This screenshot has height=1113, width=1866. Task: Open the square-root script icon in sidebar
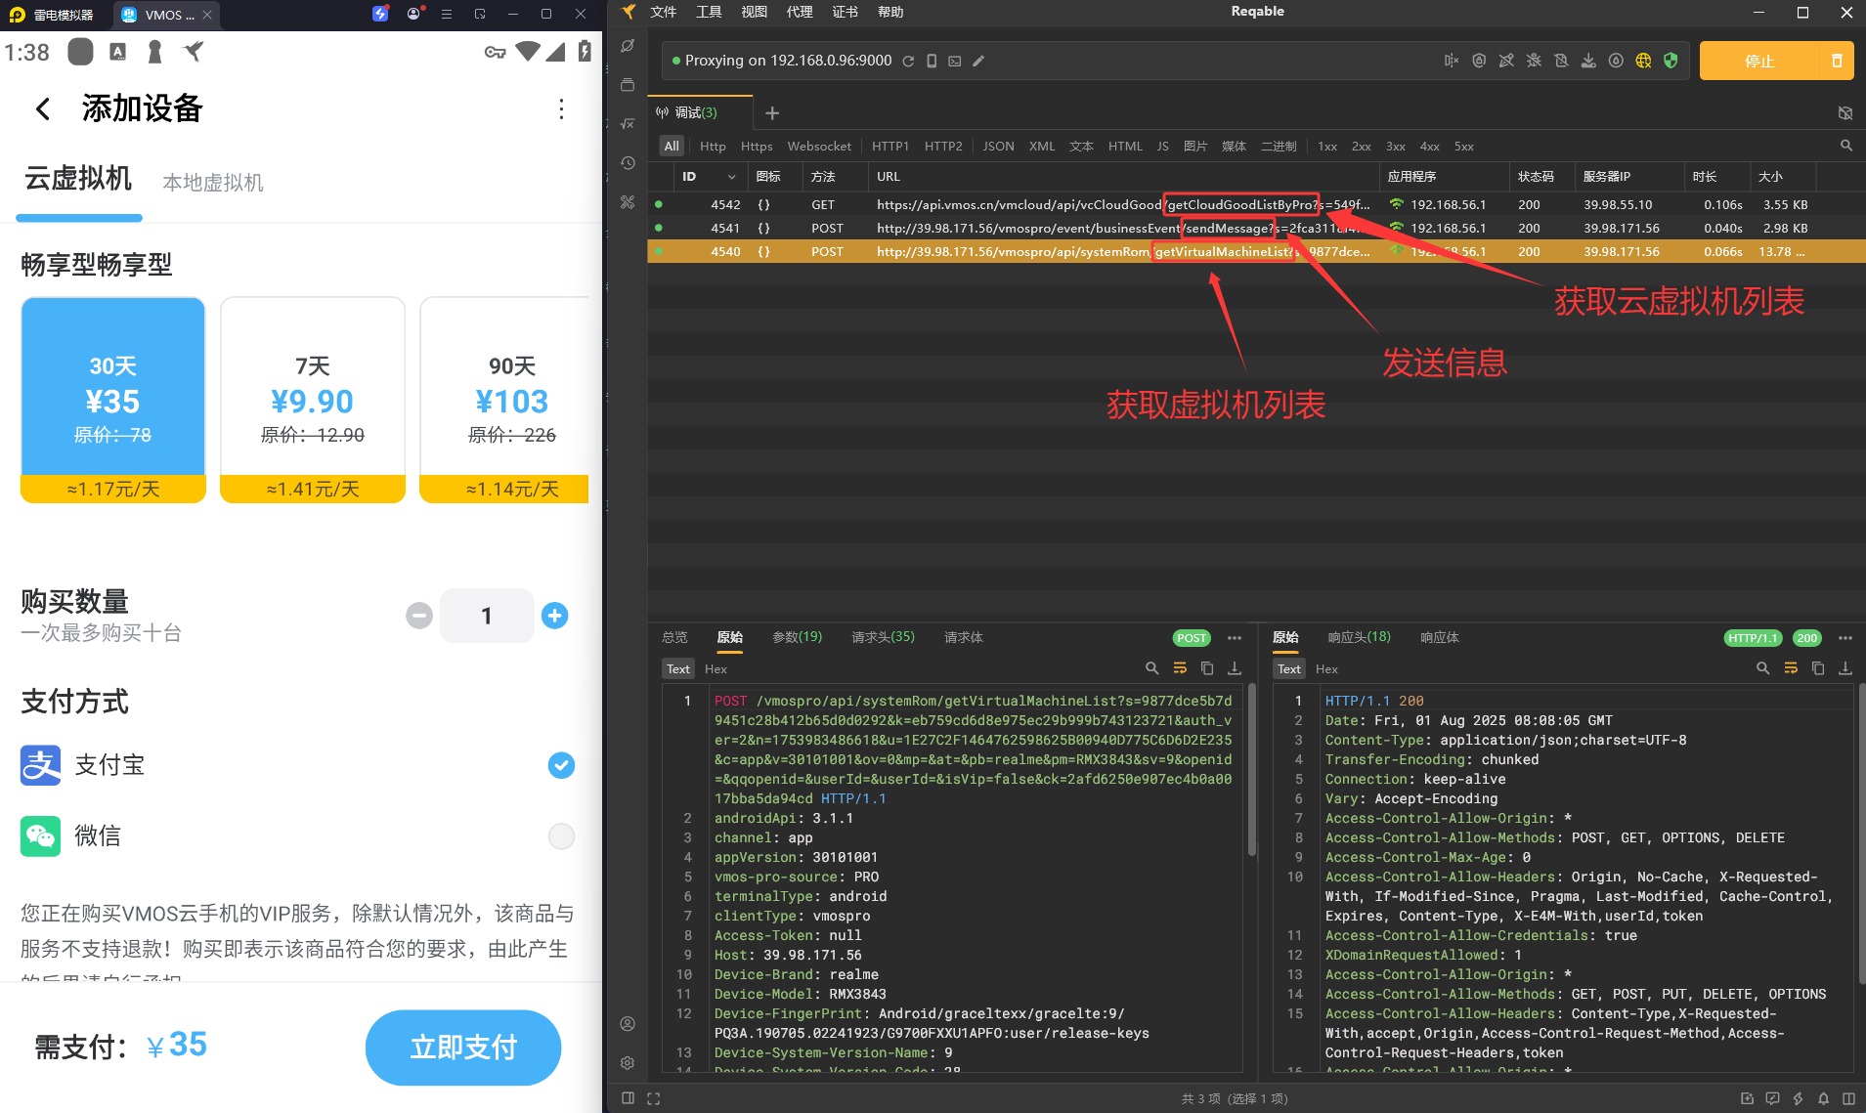tap(628, 124)
